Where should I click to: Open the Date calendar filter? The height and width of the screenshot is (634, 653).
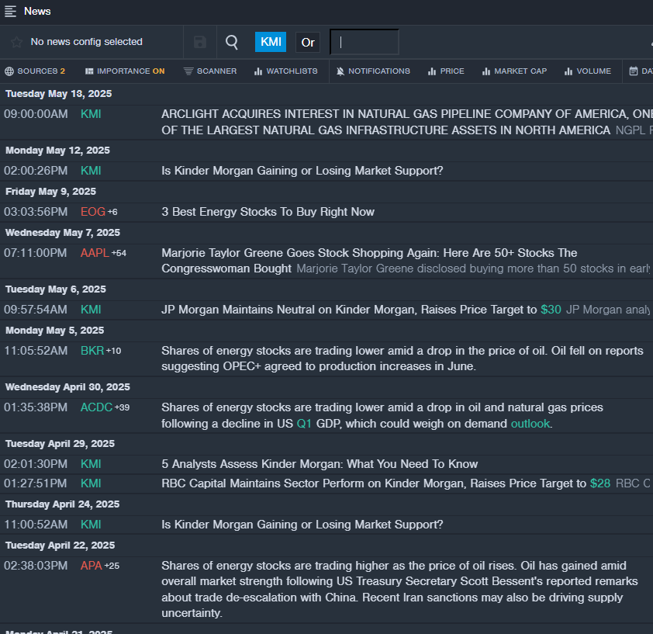click(x=641, y=71)
